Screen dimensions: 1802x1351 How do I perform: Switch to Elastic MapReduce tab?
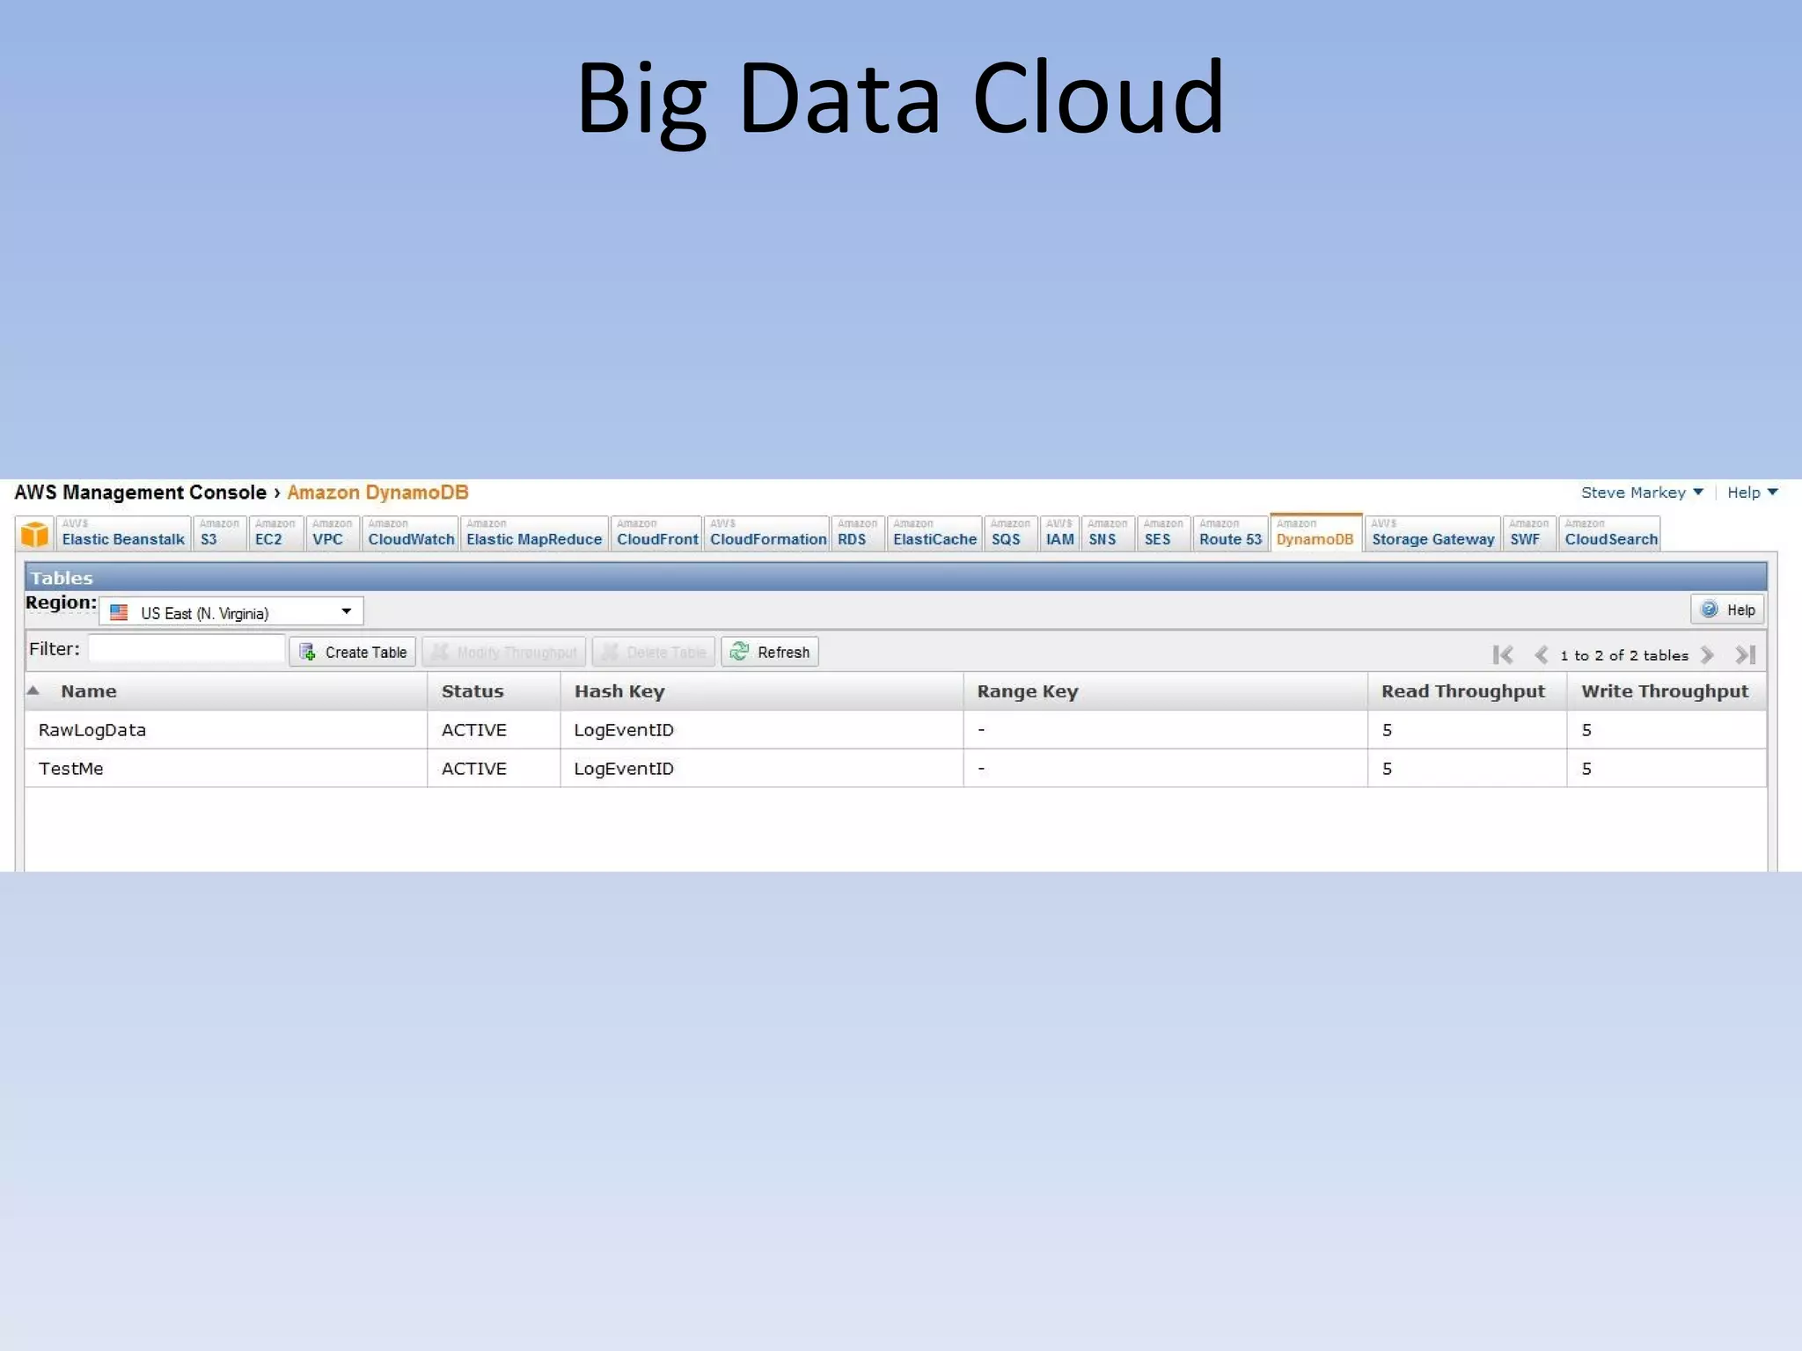click(x=533, y=533)
